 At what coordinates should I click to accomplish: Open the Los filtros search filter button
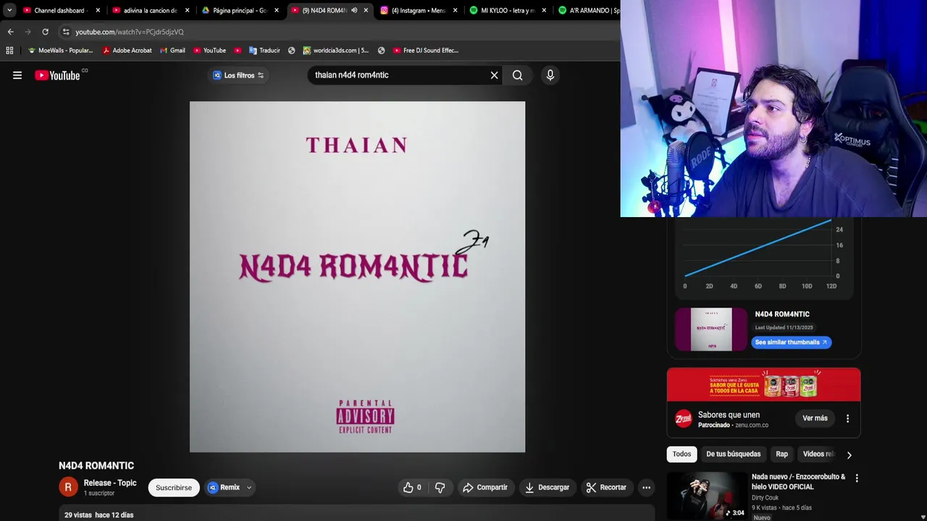pyautogui.click(x=238, y=75)
